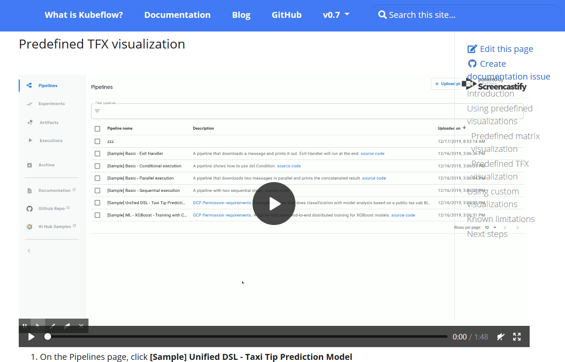
Task: Go to the Blog page
Action: pyautogui.click(x=241, y=14)
